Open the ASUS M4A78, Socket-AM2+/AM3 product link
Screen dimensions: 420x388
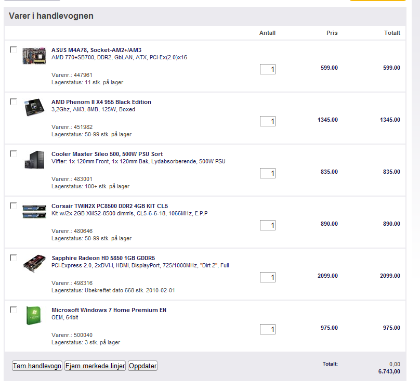tap(97, 50)
